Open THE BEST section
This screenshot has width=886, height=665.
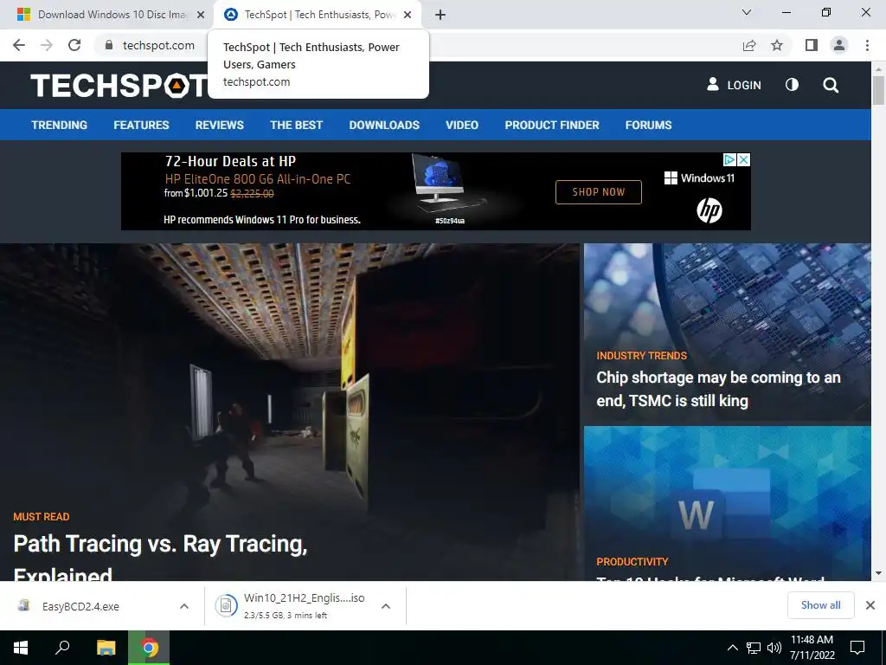coord(296,125)
